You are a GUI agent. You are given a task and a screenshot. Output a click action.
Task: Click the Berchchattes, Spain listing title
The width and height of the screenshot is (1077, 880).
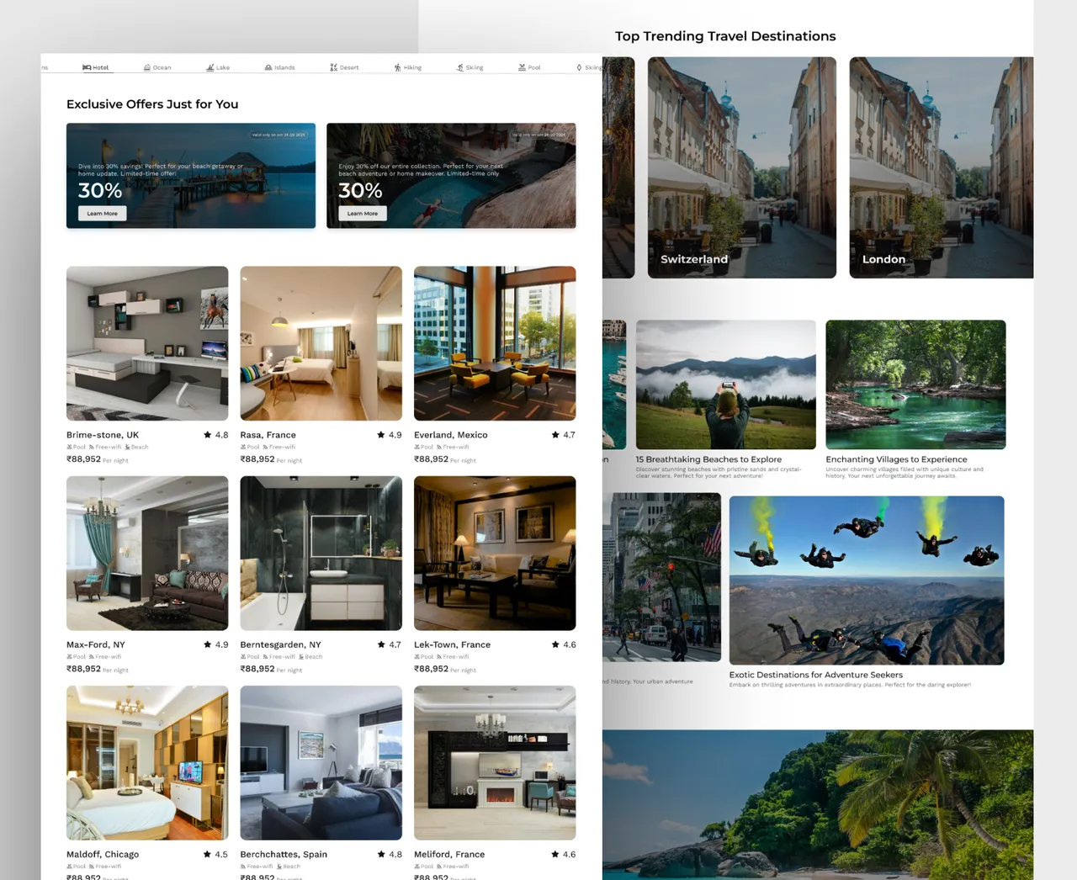[x=284, y=854]
